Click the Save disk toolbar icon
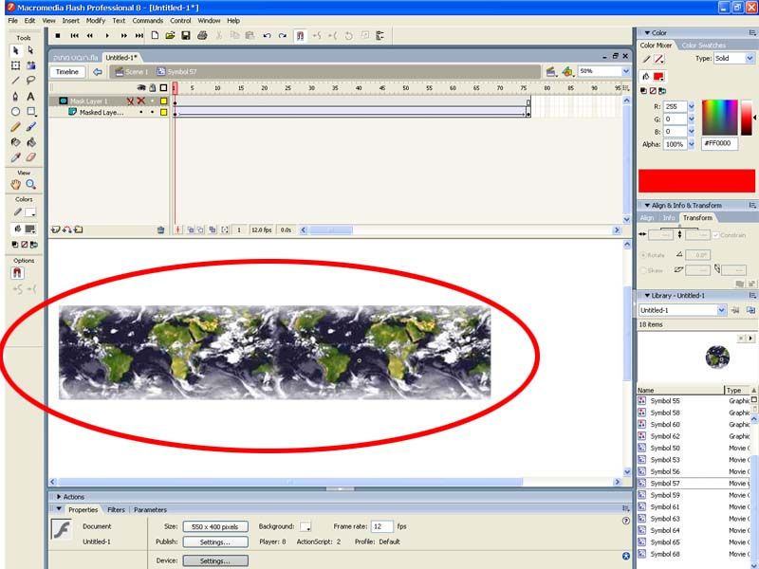 [x=186, y=35]
